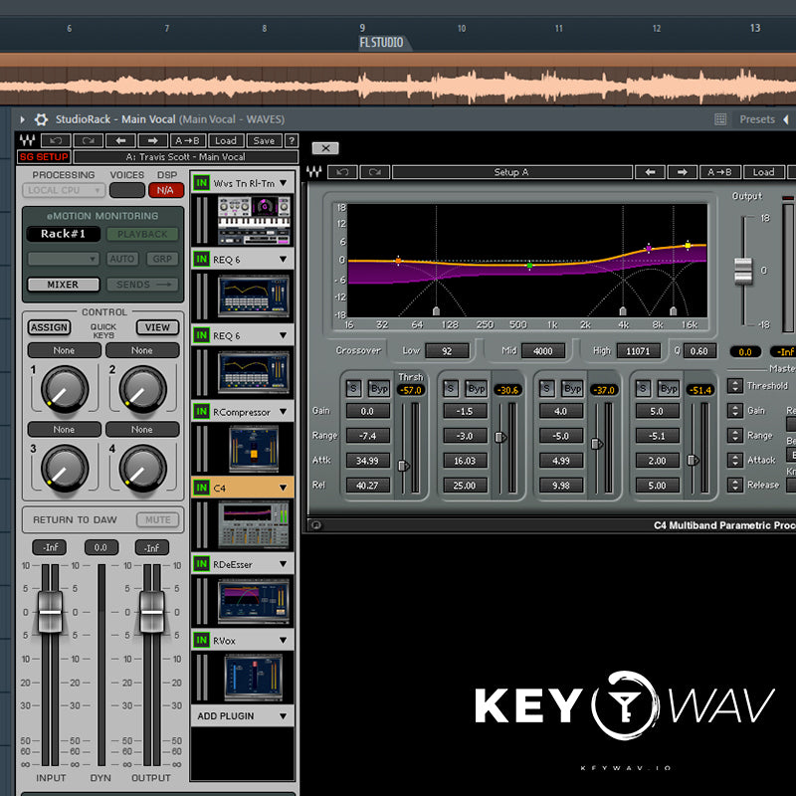The height and width of the screenshot is (796, 796).
Task: Toggle IN button for Wvs Tn Rl-Tm
Action: pyautogui.click(x=202, y=183)
